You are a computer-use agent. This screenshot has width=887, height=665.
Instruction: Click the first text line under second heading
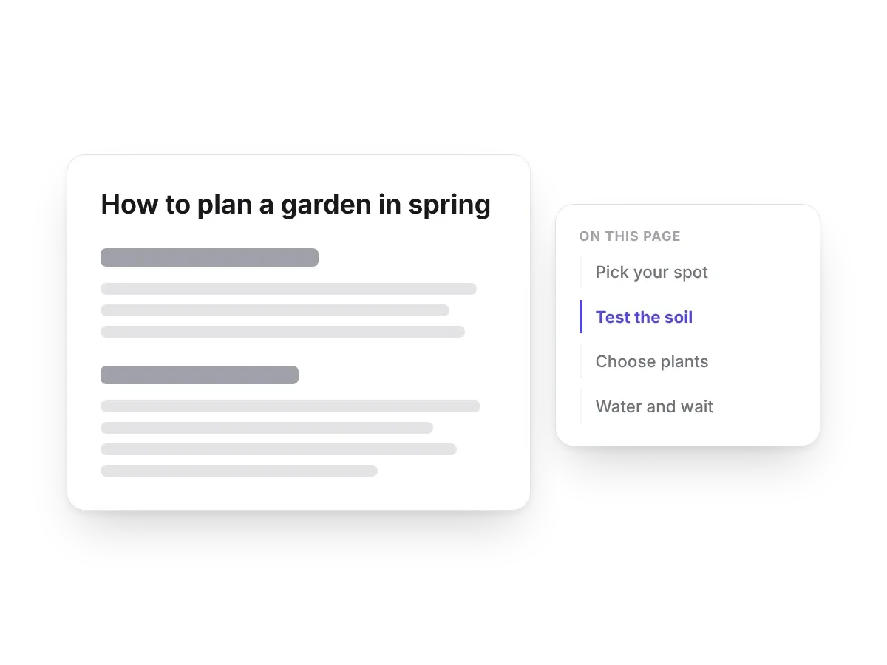coord(290,406)
